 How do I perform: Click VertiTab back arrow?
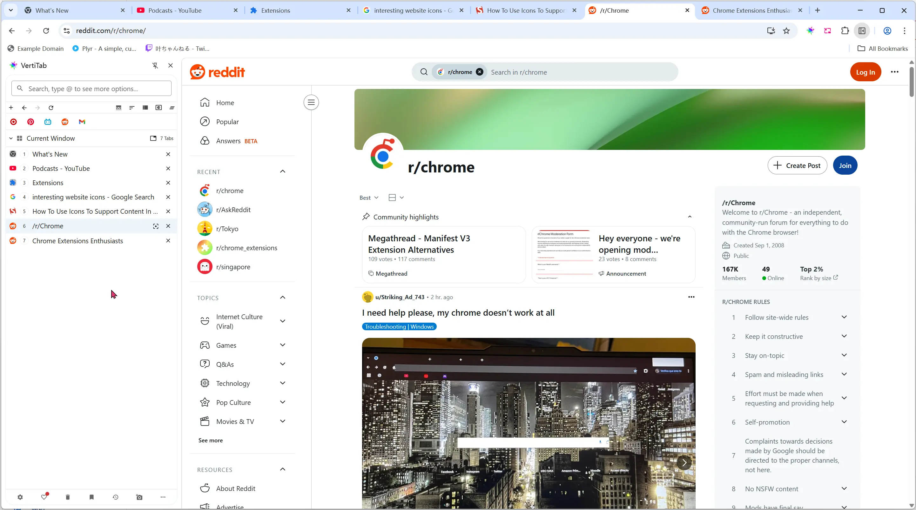[24, 107]
